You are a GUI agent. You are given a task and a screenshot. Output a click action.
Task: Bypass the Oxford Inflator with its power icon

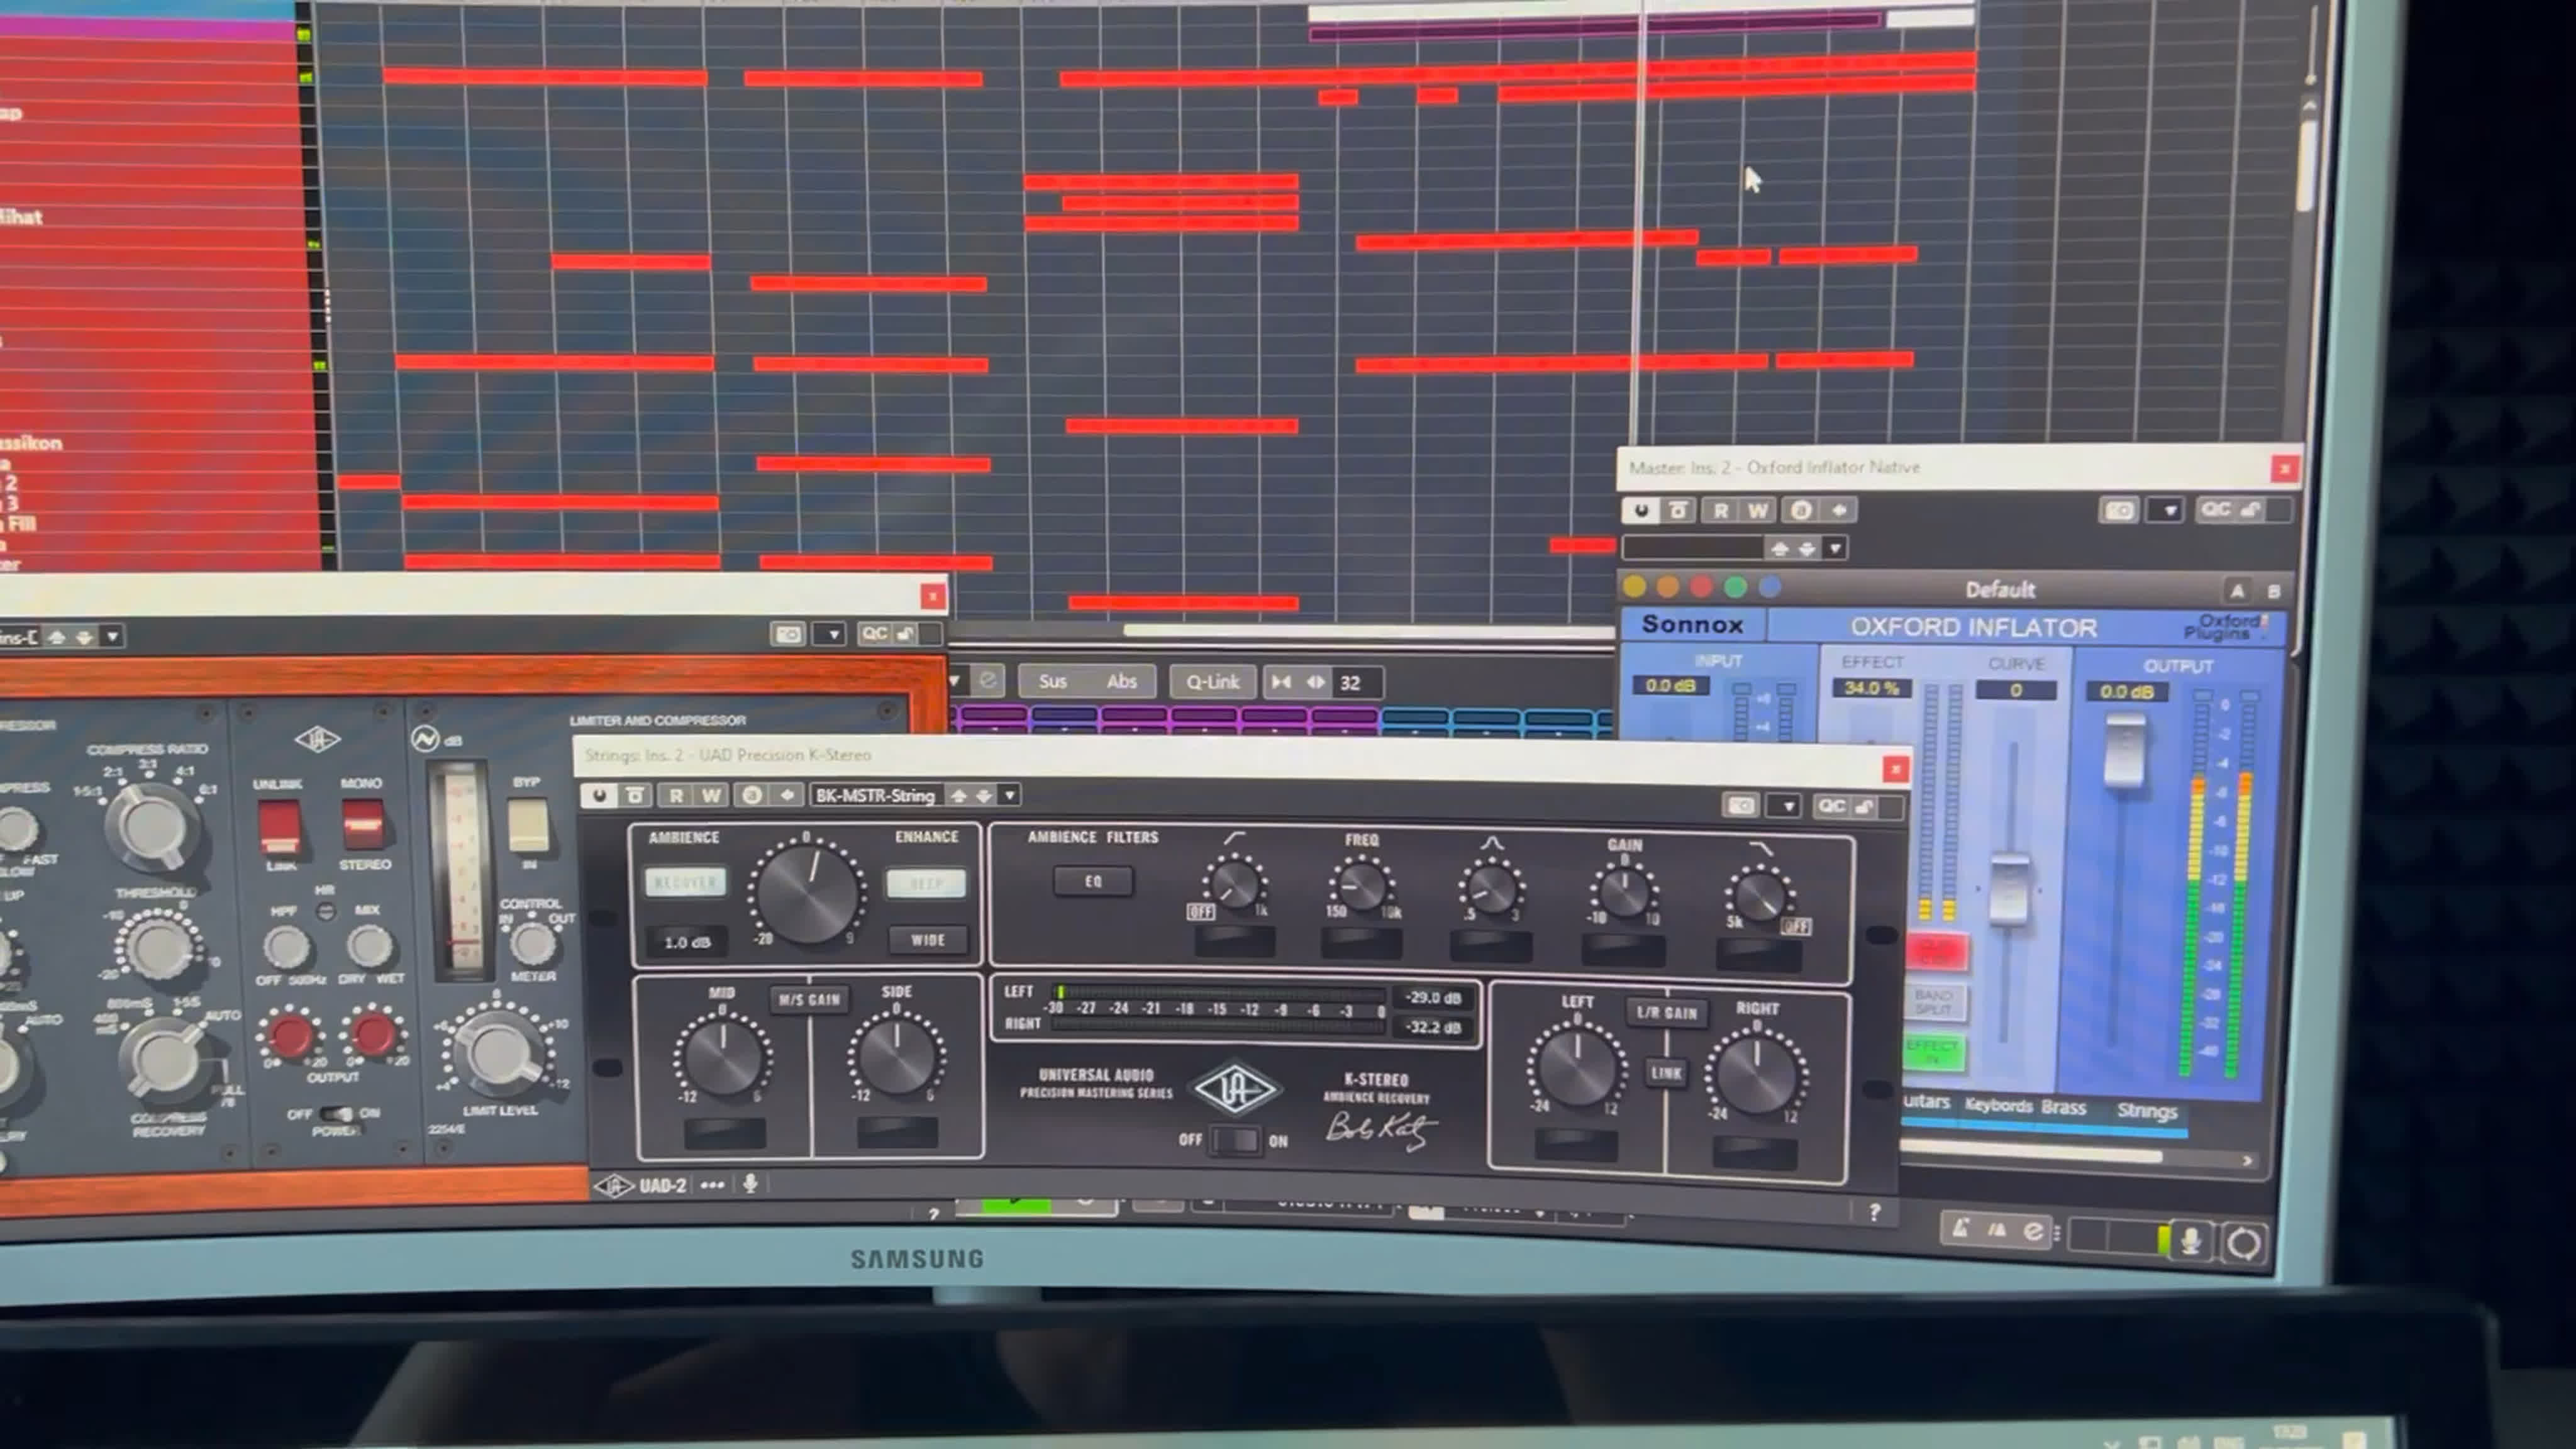tap(1641, 510)
